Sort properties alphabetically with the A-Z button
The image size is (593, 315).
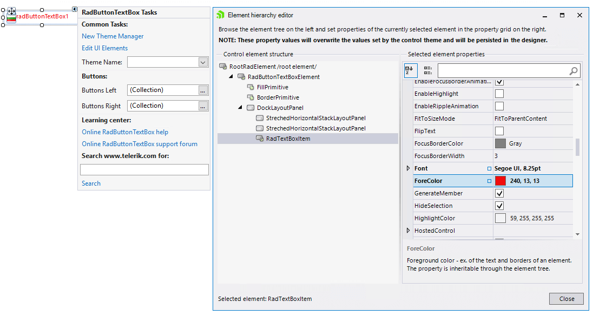(x=410, y=70)
